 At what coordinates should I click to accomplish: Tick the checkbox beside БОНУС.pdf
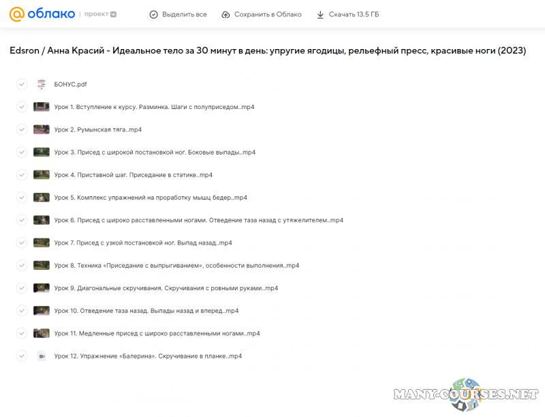pyautogui.click(x=22, y=84)
